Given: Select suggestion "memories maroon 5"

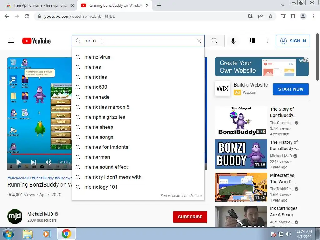Looking at the screenshot, I should pos(138,107).
